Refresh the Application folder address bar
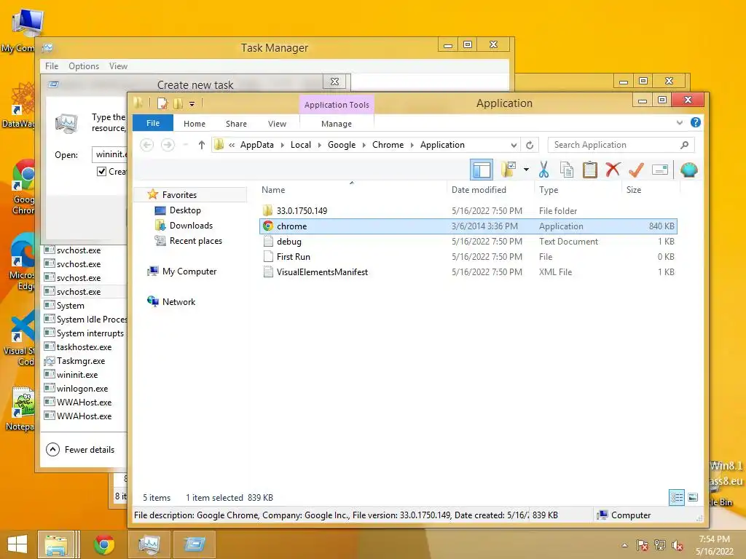The width and height of the screenshot is (746, 559). [530, 145]
